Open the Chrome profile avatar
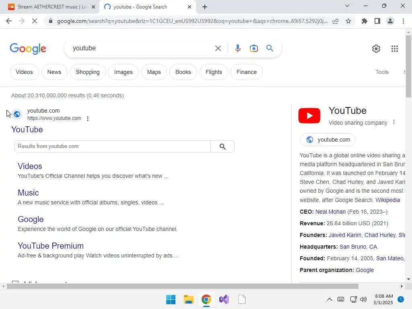 tap(390, 21)
